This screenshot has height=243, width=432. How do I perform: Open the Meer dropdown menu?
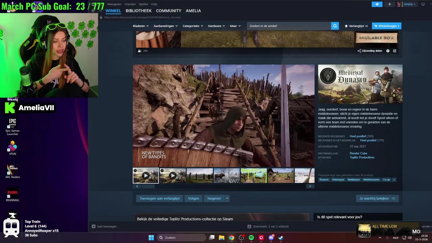(235, 26)
